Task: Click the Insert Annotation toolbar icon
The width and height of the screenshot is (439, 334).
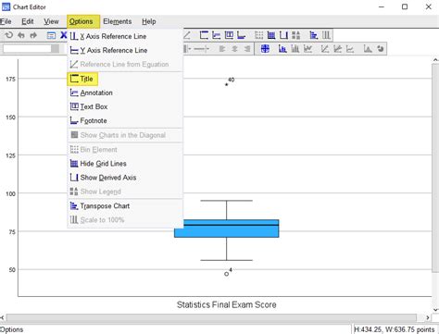Action: tap(217, 35)
